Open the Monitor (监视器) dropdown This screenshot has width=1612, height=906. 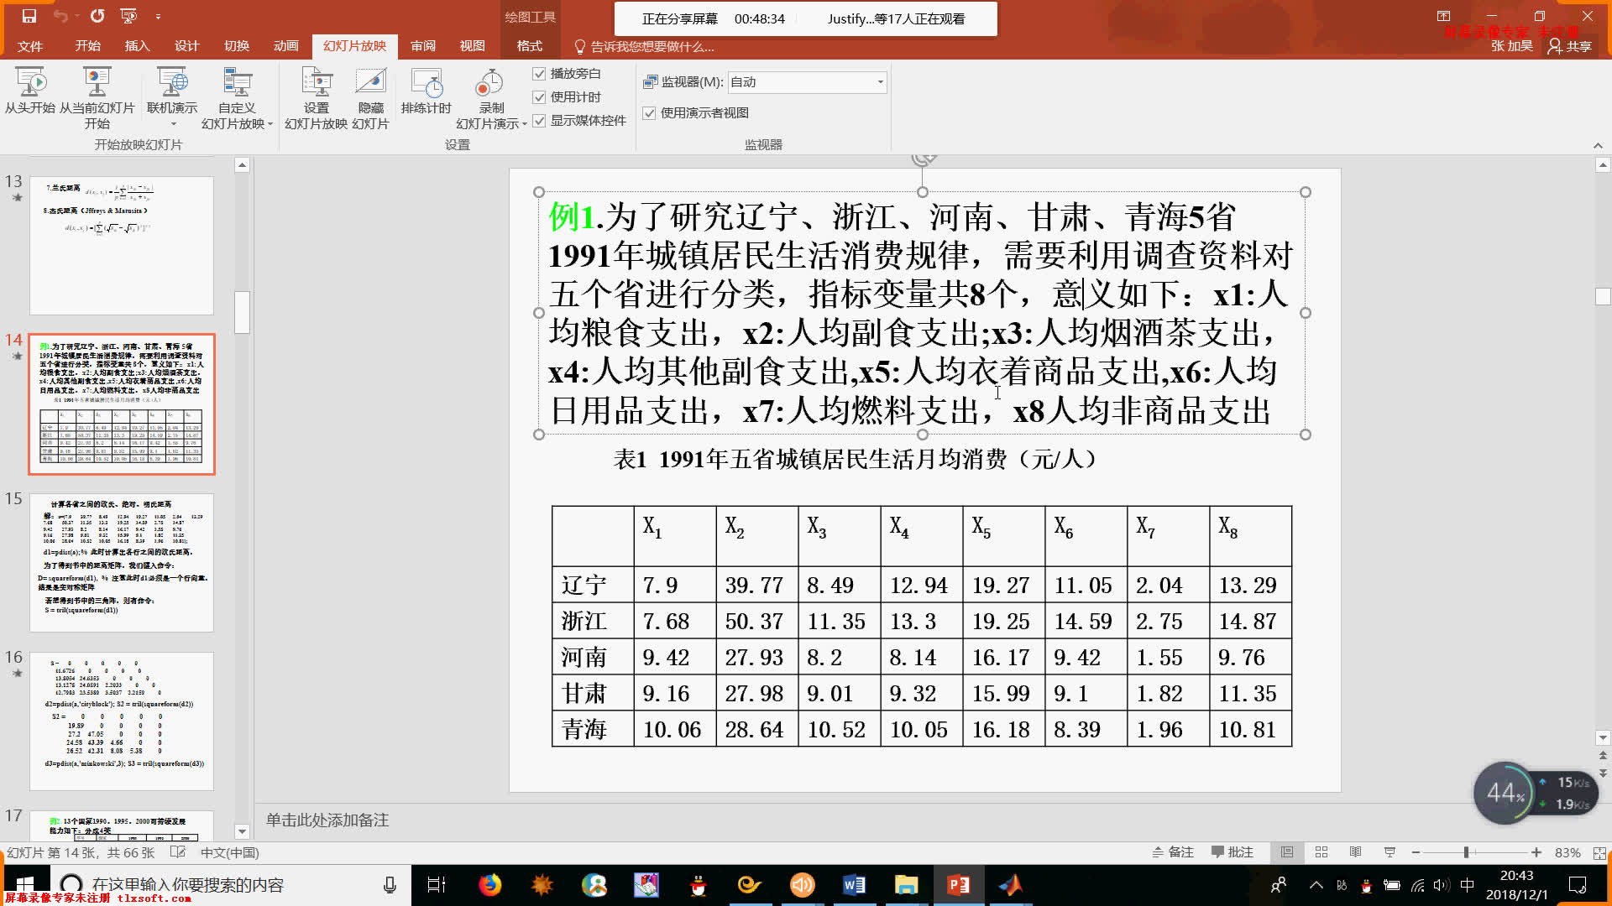(880, 82)
